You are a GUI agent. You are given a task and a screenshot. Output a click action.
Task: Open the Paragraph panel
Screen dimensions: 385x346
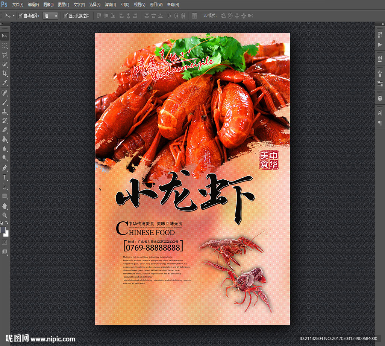tap(380, 123)
